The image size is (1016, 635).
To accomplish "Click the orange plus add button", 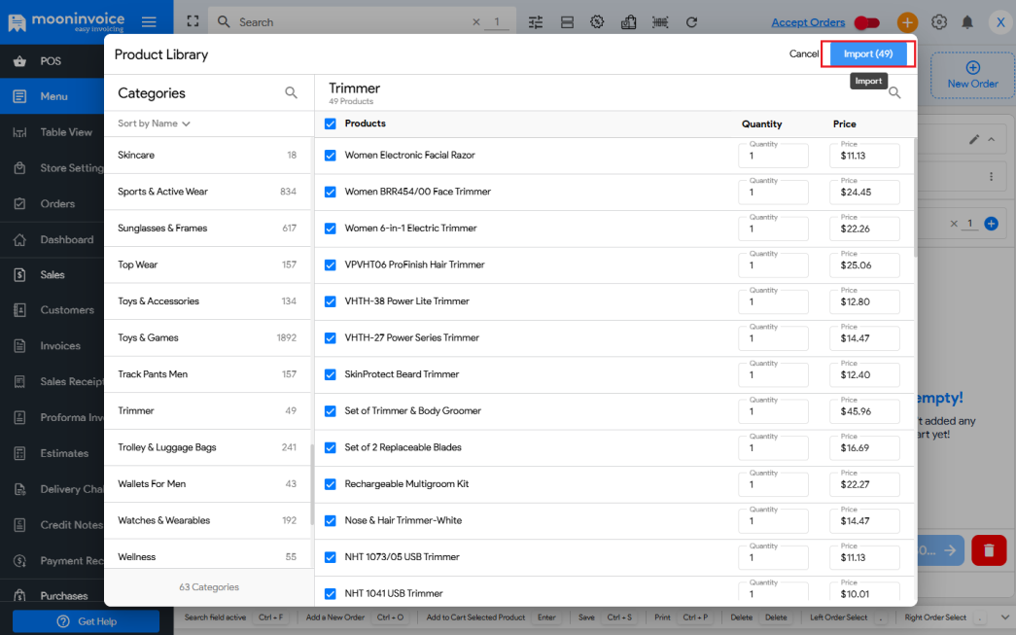I will click(x=907, y=21).
